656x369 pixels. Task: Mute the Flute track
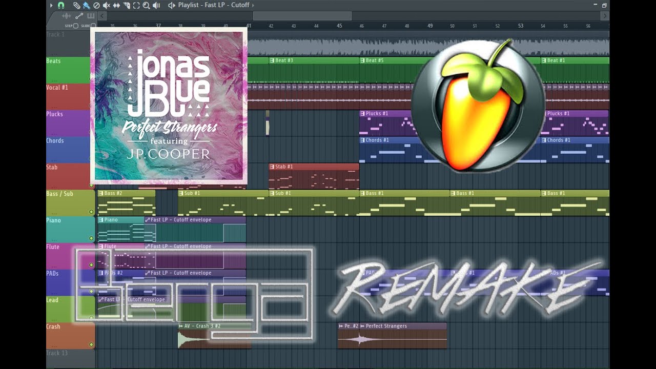pos(92,265)
